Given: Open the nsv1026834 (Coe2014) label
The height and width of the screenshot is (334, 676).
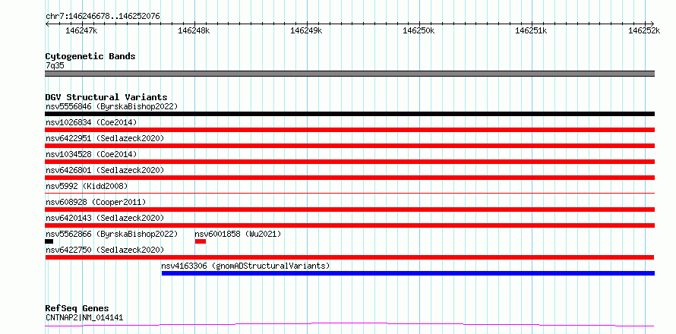Looking at the screenshot, I should click(x=91, y=122).
